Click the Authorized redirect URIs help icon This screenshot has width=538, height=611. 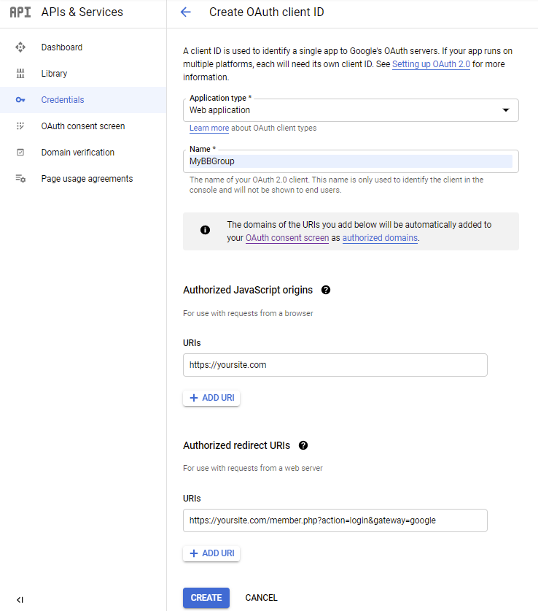click(x=303, y=445)
